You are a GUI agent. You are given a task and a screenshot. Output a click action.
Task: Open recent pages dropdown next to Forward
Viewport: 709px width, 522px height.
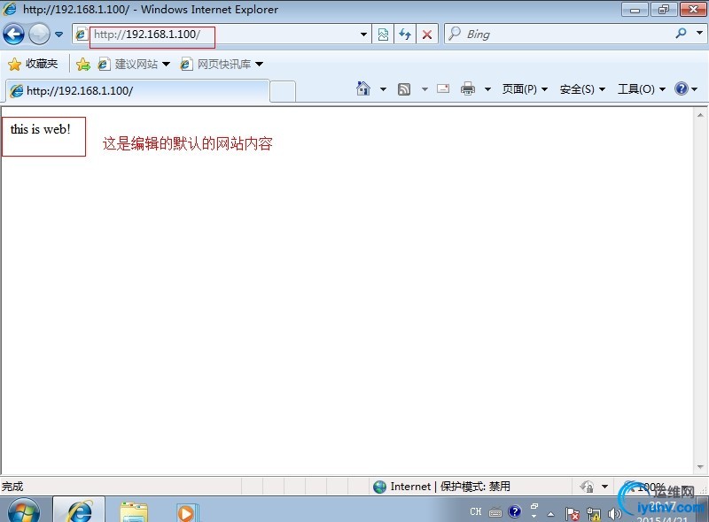click(x=58, y=35)
